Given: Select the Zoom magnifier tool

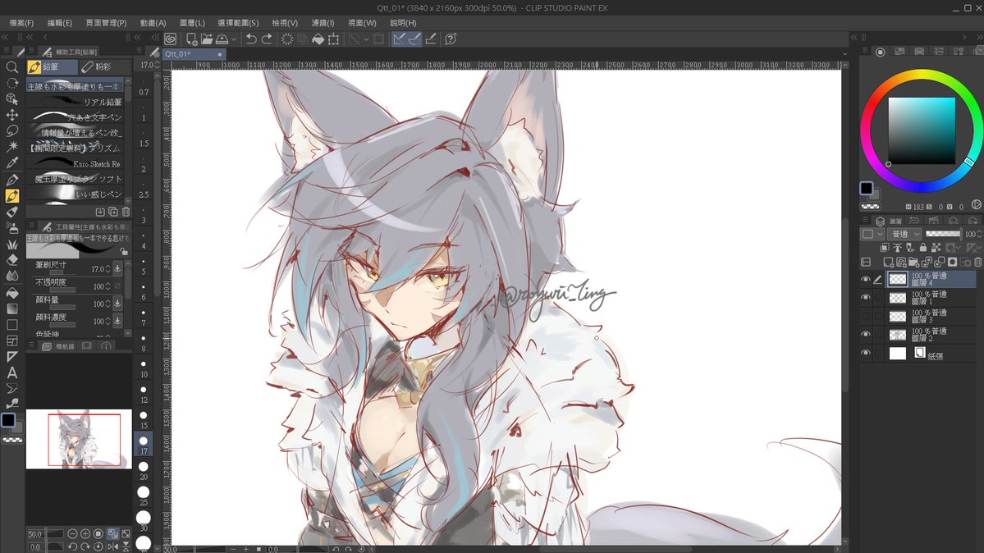Looking at the screenshot, I should [12, 67].
